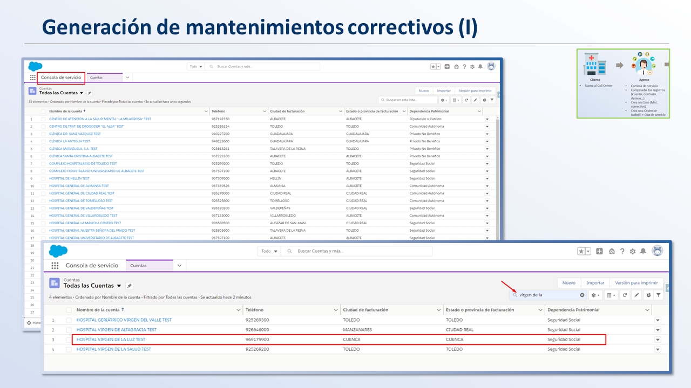Refresh the list filtered by 'virgen de la'

point(625,295)
